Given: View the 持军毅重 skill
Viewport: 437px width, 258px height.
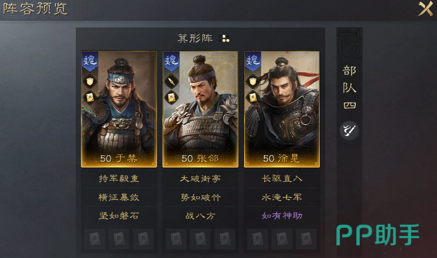Looking at the screenshot, I should [119, 179].
